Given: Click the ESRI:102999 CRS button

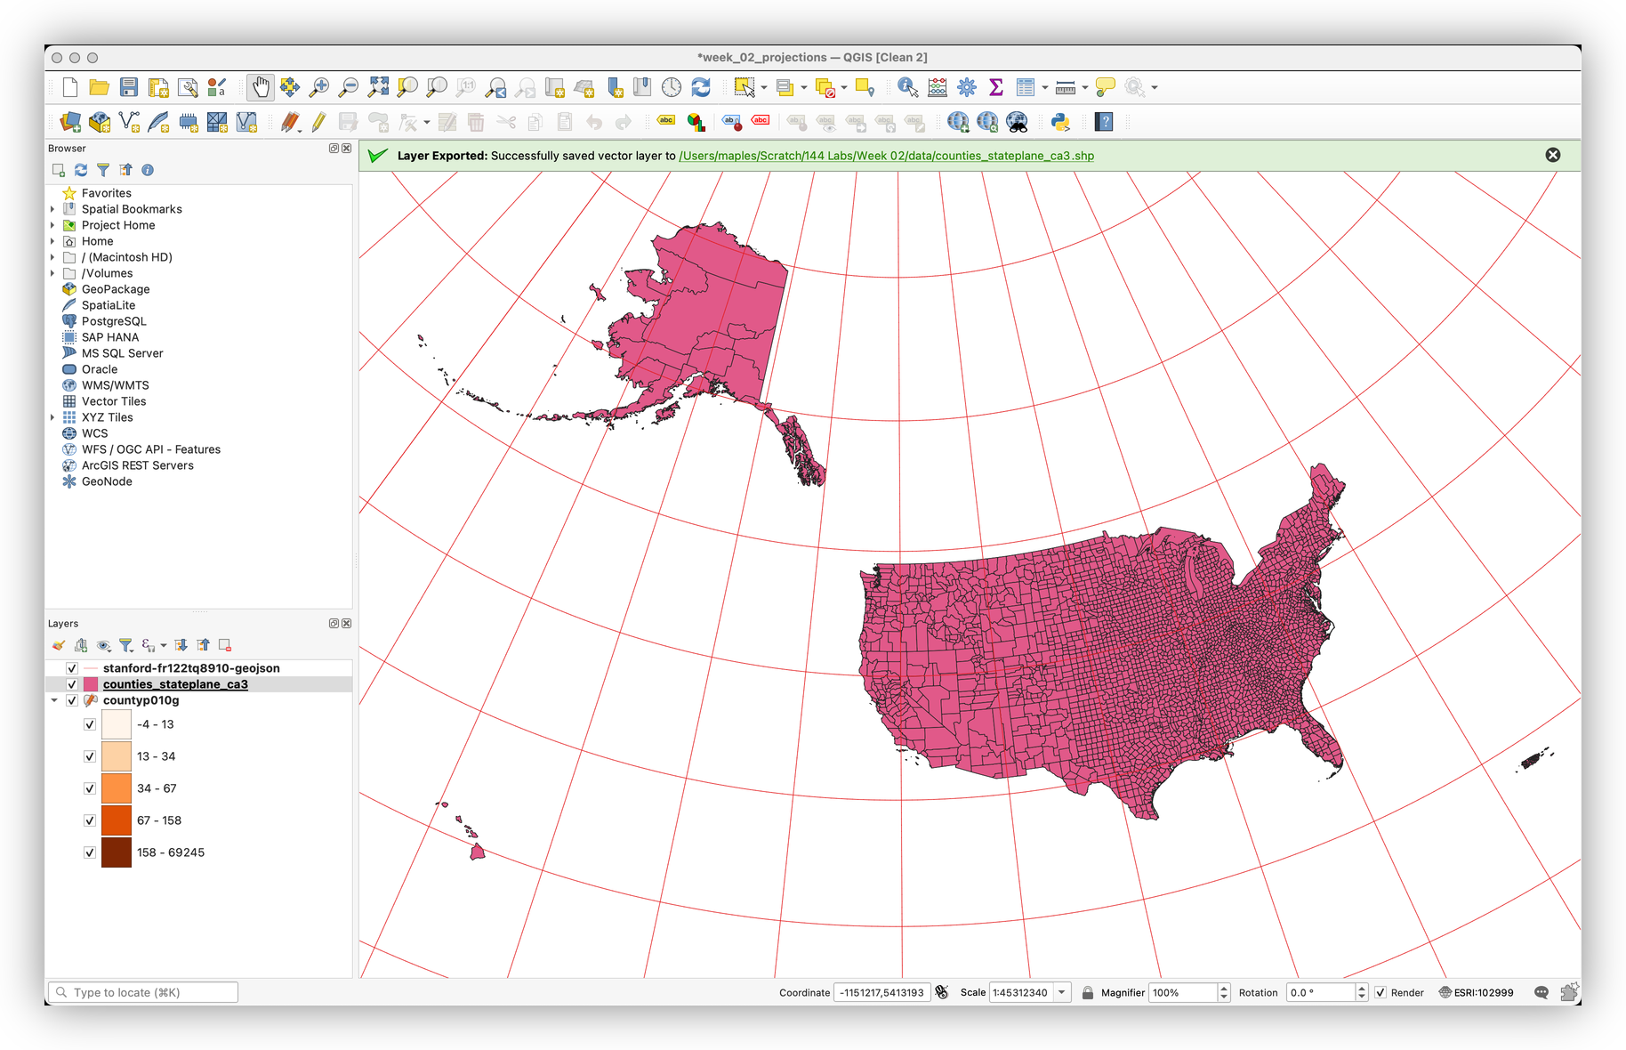Looking at the screenshot, I should pyautogui.click(x=1476, y=992).
